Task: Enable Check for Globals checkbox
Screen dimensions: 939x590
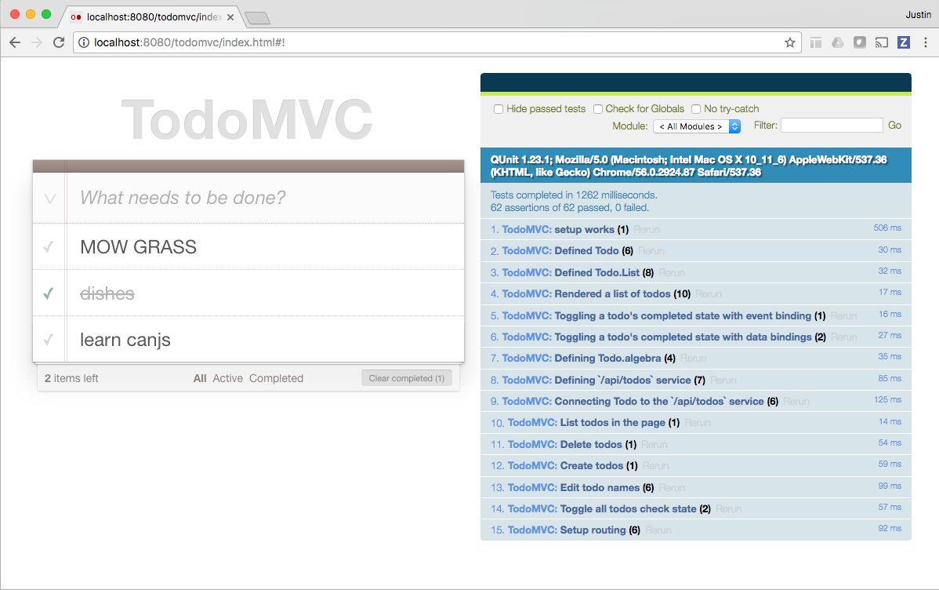Action: pyautogui.click(x=598, y=109)
